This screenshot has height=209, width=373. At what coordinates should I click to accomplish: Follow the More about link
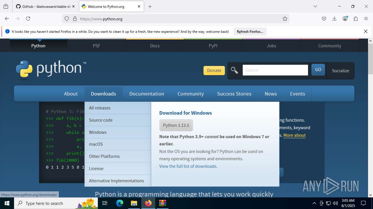(294, 135)
